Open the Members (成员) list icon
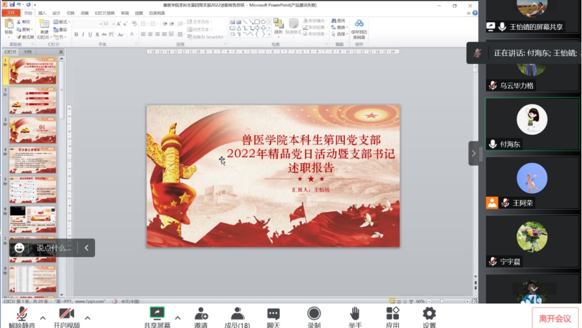 point(237,314)
